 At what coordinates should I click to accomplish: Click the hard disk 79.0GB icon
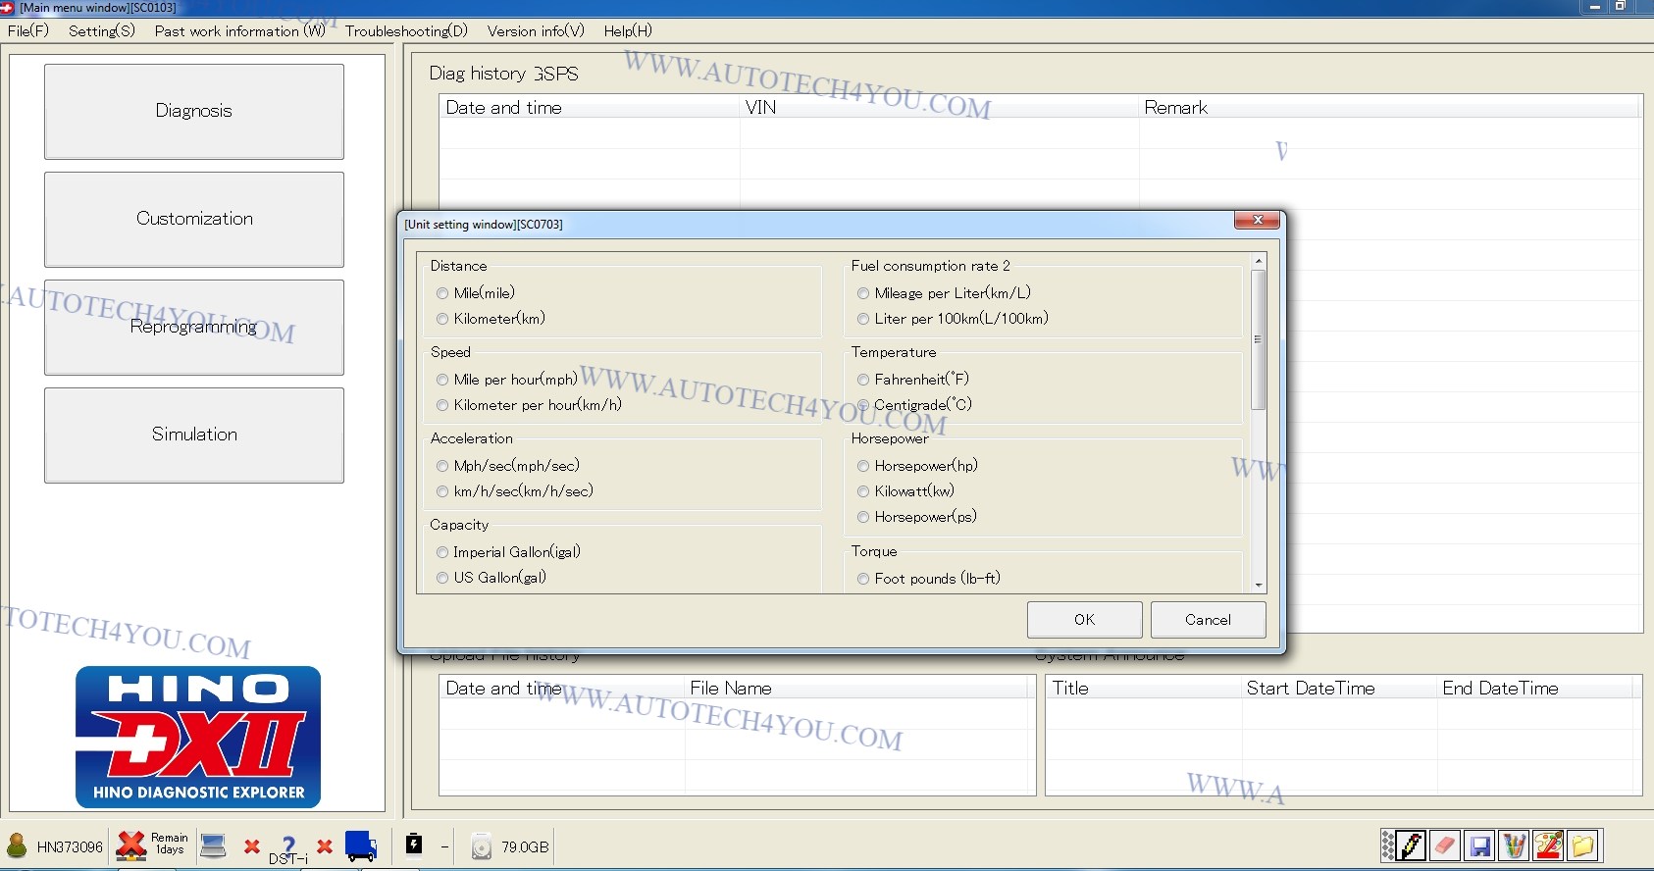click(x=482, y=846)
